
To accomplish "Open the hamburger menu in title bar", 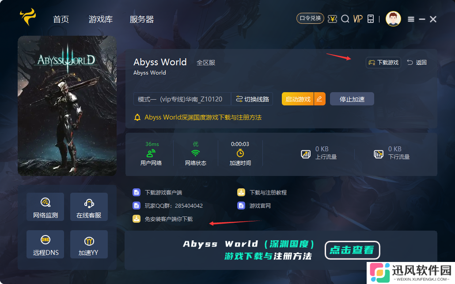I will pos(410,19).
